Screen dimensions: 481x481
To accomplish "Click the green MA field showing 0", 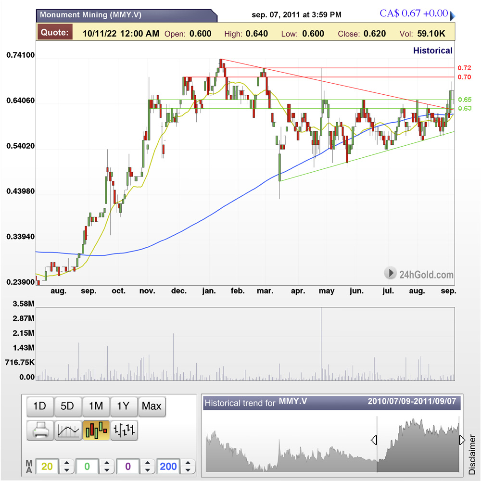I will click(87, 467).
